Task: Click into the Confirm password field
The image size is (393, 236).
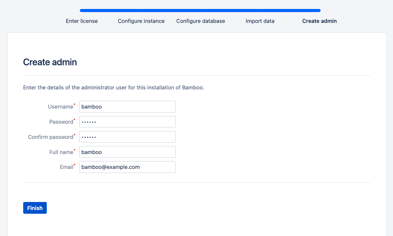Action: click(127, 137)
